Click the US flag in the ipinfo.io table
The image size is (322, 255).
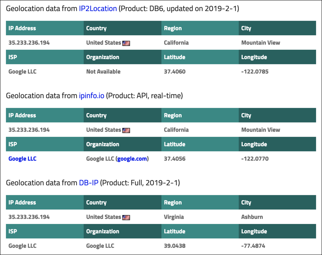(126, 130)
